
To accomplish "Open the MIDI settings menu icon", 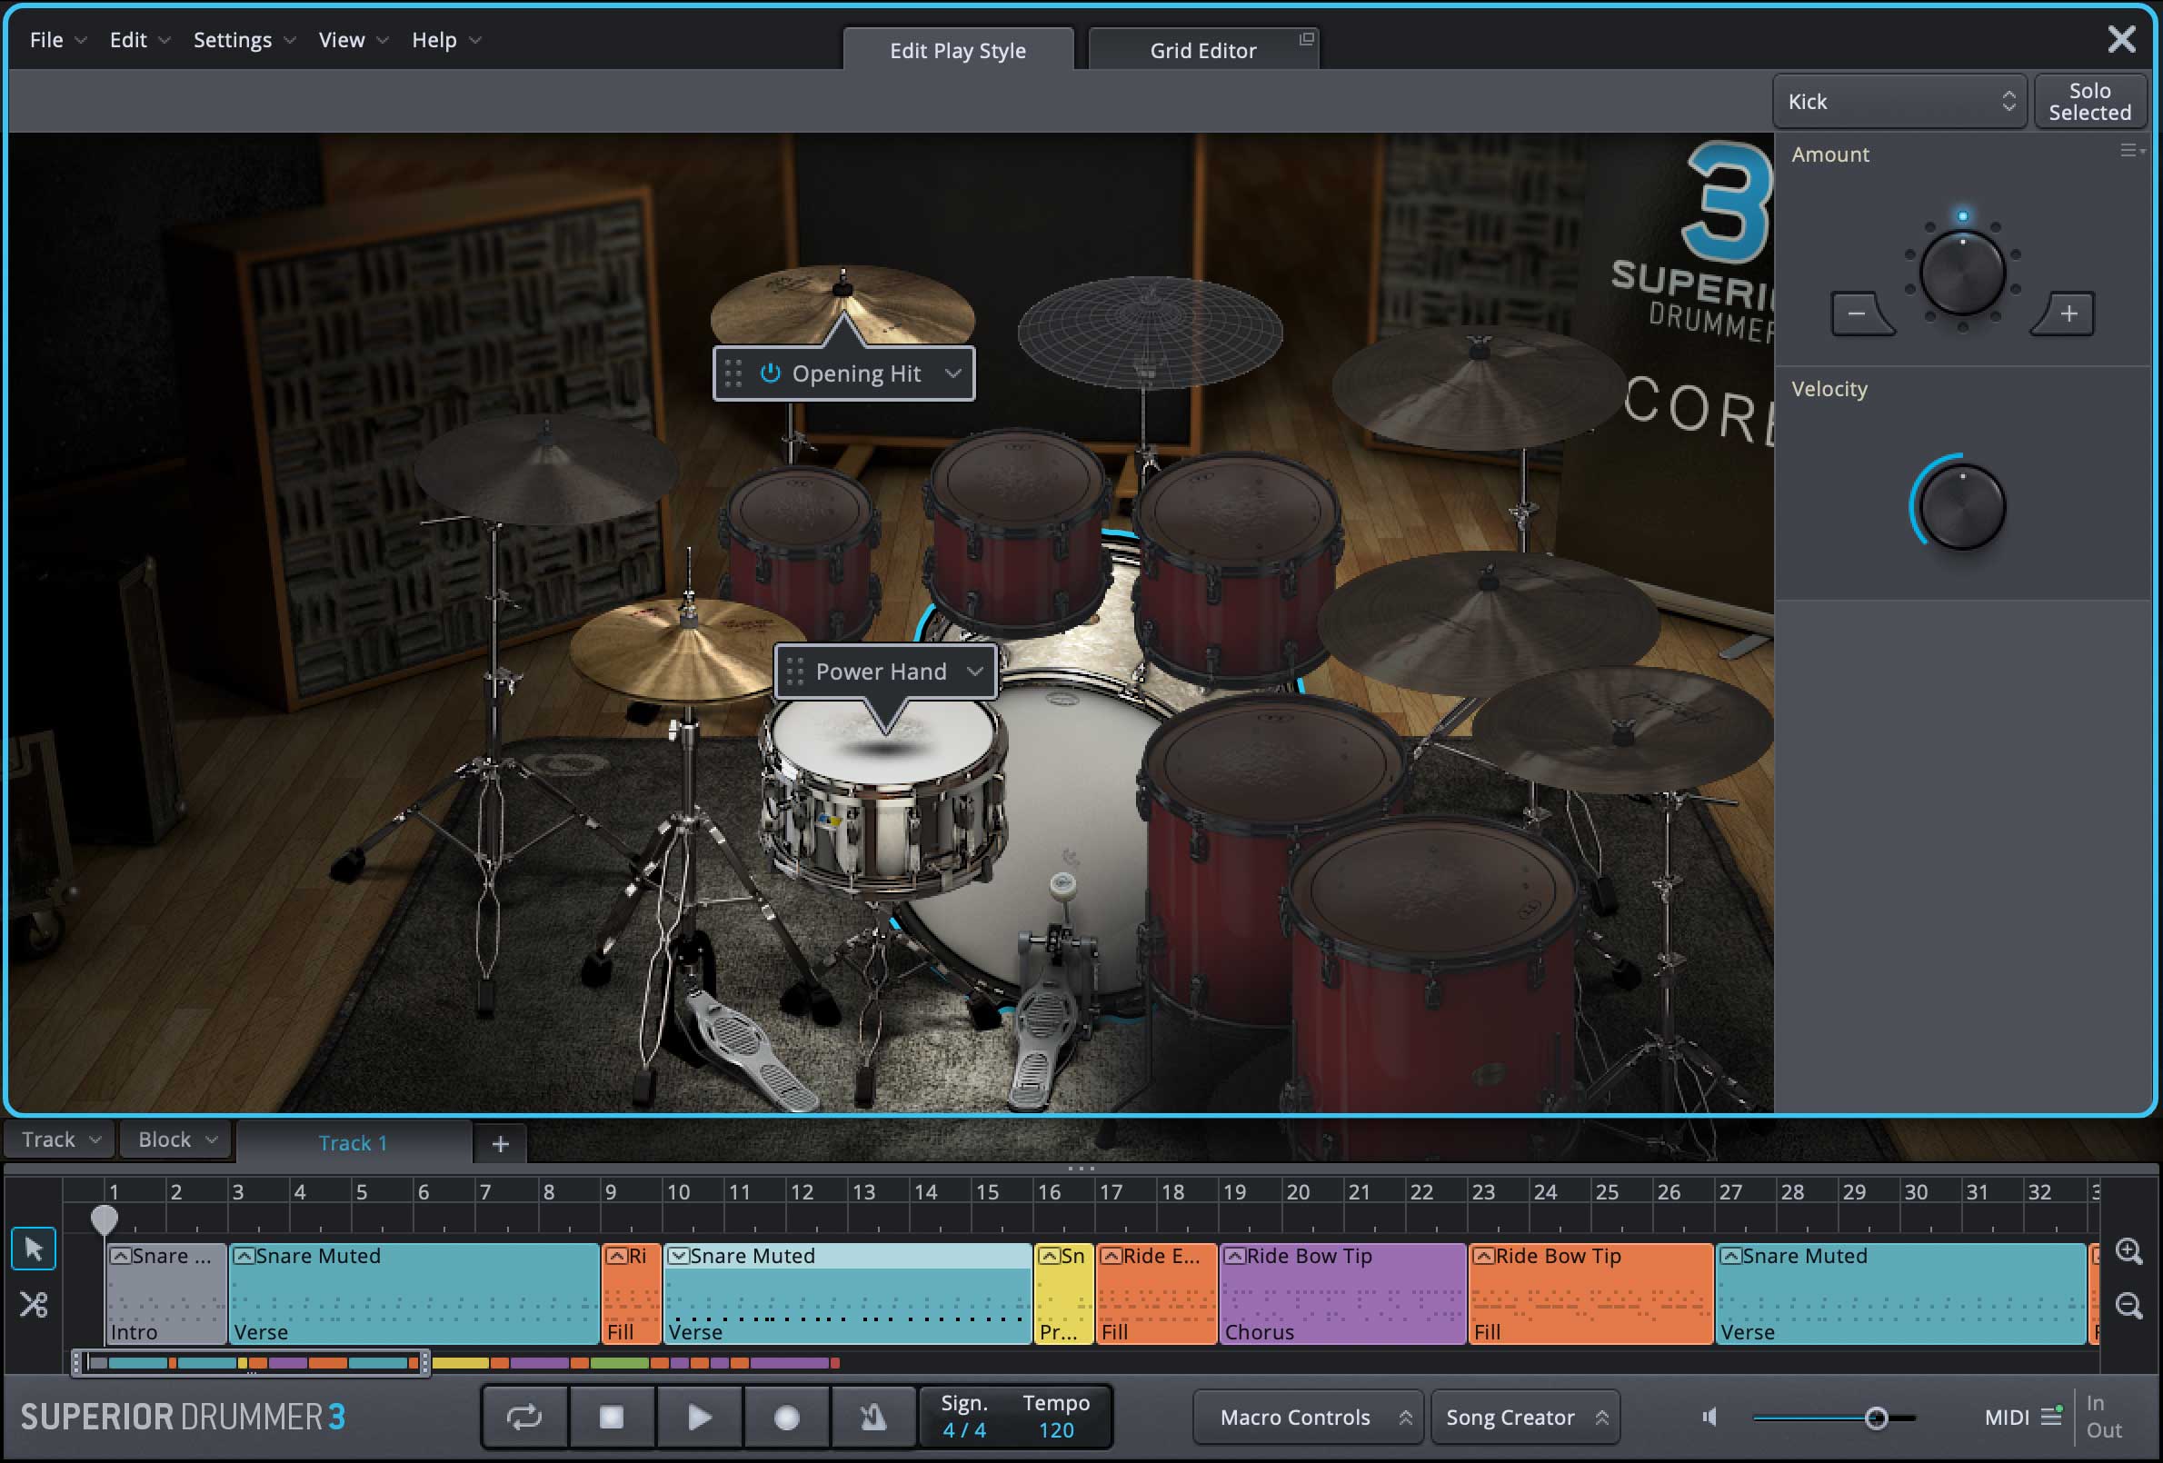I will pos(2050,1417).
